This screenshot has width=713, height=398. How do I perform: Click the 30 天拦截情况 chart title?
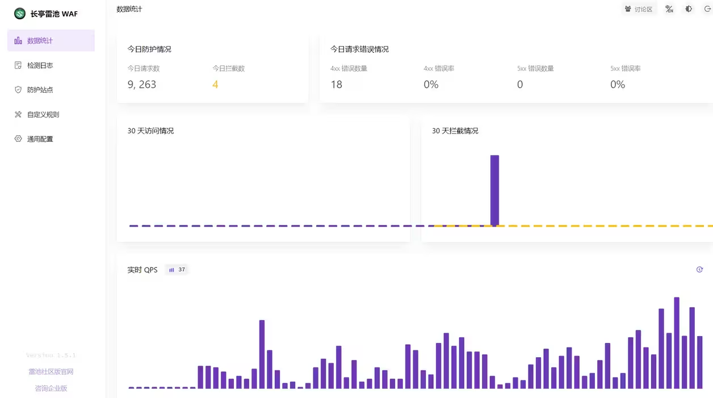click(x=455, y=131)
